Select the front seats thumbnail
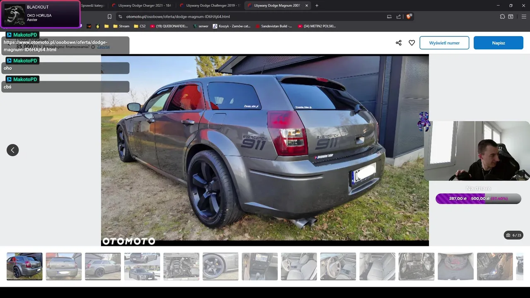Screen dimensions: 530x298 point(299,266)
